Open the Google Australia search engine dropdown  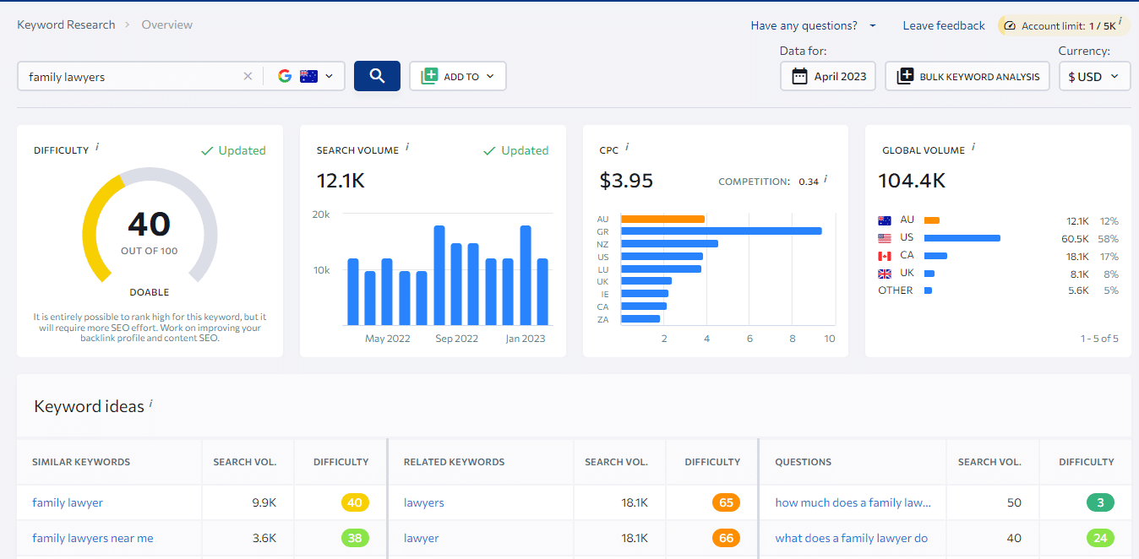(305, 76)
